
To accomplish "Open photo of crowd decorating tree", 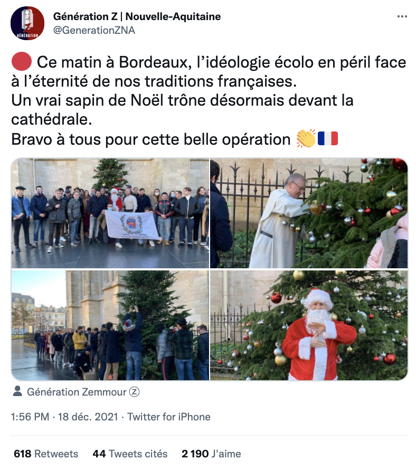I will coord(110,325).
